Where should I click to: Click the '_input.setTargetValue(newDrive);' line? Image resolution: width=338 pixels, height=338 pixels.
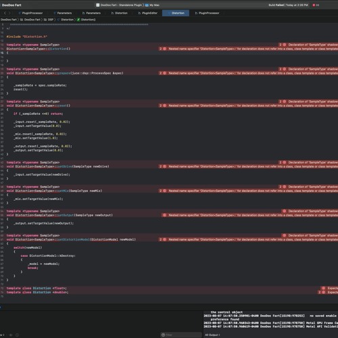42,174
